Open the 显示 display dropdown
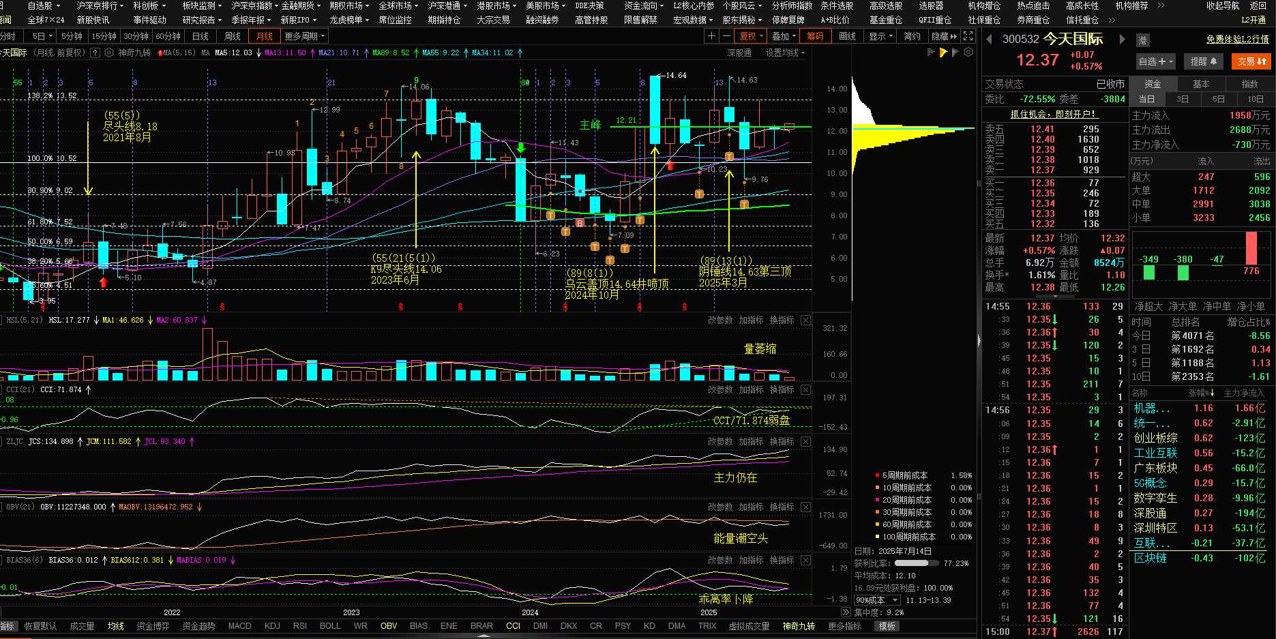Image resolution: width=1276 pixels, height=639 pixels. tap(880, 36)
